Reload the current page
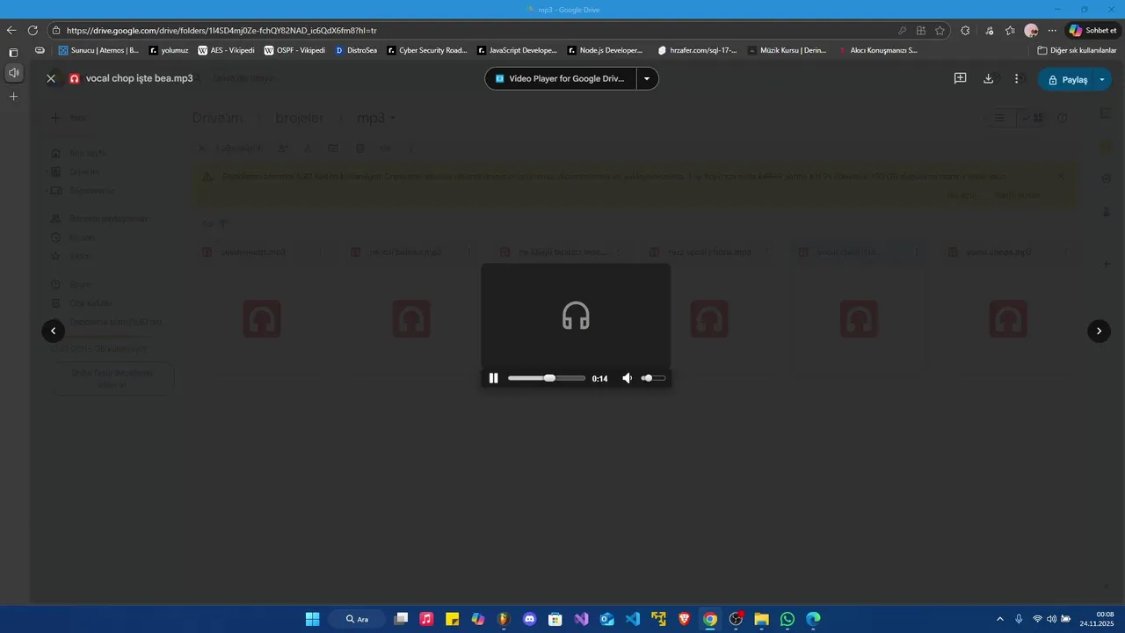The image size is (1125, 633). pos(33,30)
